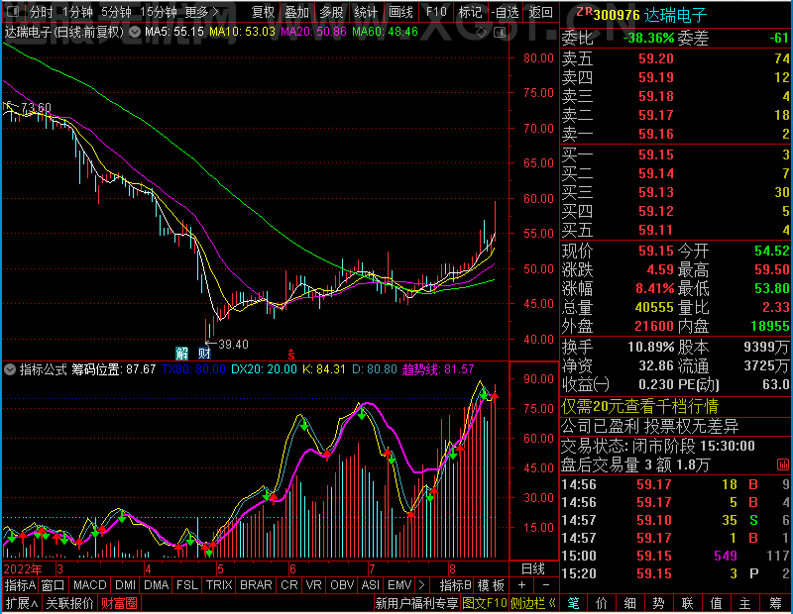
Task: Click 统计 statistics button
Action: (x=366, y=12)
